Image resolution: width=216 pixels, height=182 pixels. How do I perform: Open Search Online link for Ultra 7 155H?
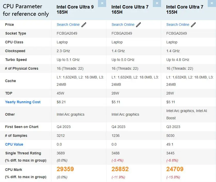[x=178, y=25]
